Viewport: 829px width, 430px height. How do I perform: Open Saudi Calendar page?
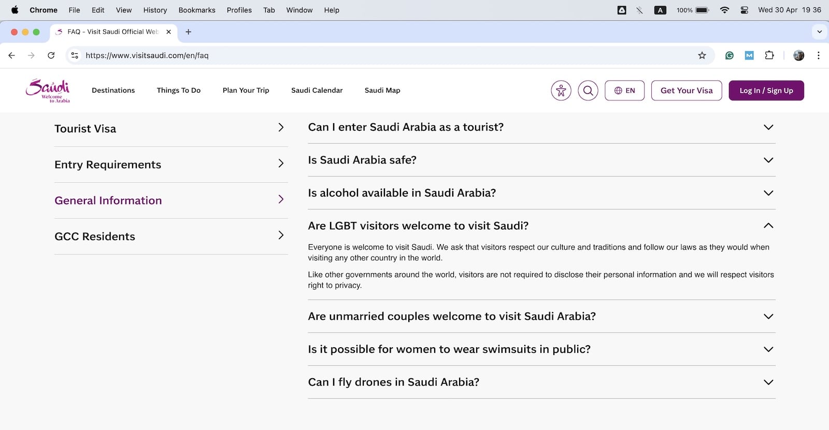317,91
